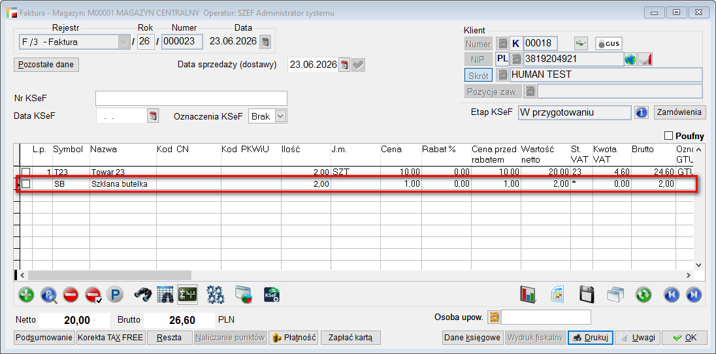716x354 pixels.
Task: Toggle the sigma calculation board icon
Action: pos(187,295)
